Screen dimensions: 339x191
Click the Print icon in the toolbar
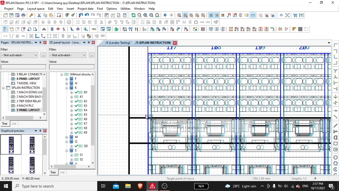point(23,15)
